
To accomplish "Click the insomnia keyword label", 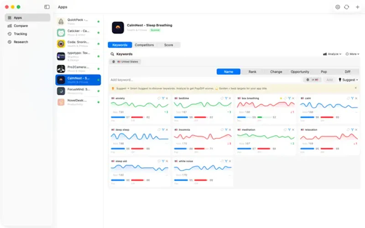I will tap(184, 130).
